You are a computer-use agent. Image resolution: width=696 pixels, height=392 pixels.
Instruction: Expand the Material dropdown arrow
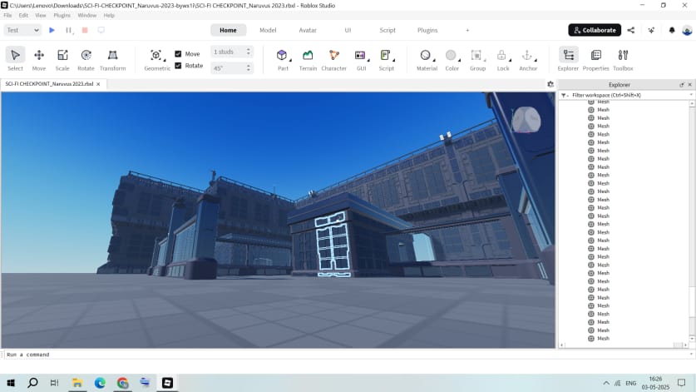[434, 60]
